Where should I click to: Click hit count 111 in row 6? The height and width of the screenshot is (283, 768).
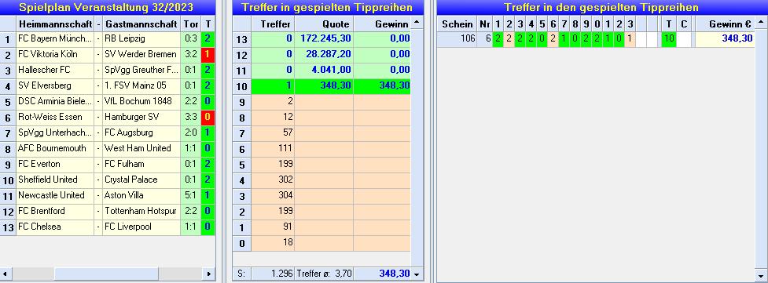point(273,149)
